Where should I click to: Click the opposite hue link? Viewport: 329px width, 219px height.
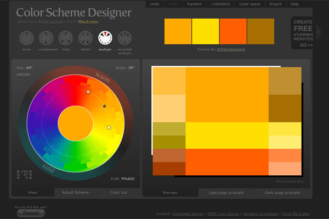pyautogui.click(x=23, y=73)
